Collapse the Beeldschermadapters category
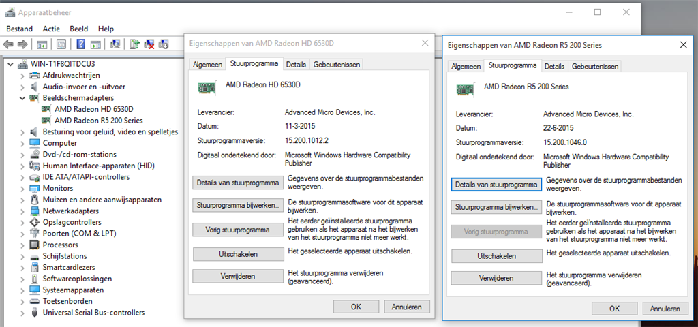 tap(22, 98)
